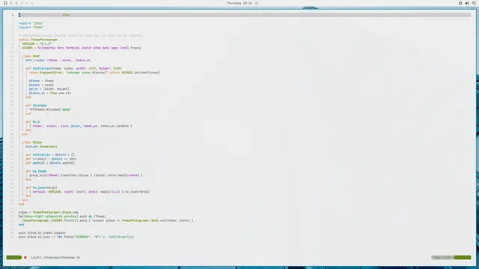The width and height of the screenshot is (479, 269).
Task: Click the 'class Album' line
Action: coord(31,143)
